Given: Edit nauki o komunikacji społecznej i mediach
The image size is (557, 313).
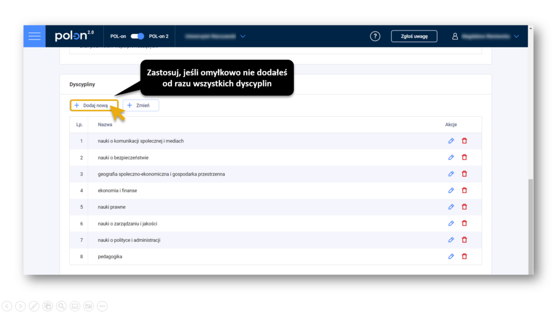Looking at the screenshot, I should (451, 141).
